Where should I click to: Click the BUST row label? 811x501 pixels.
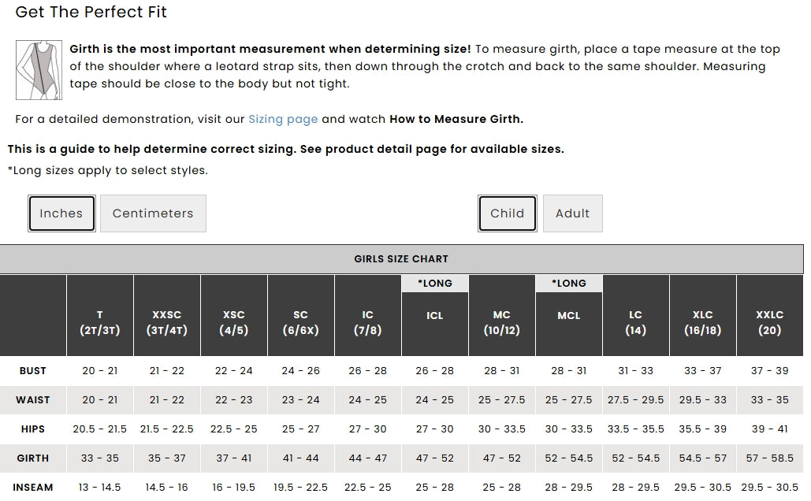[x=32, y=371]
